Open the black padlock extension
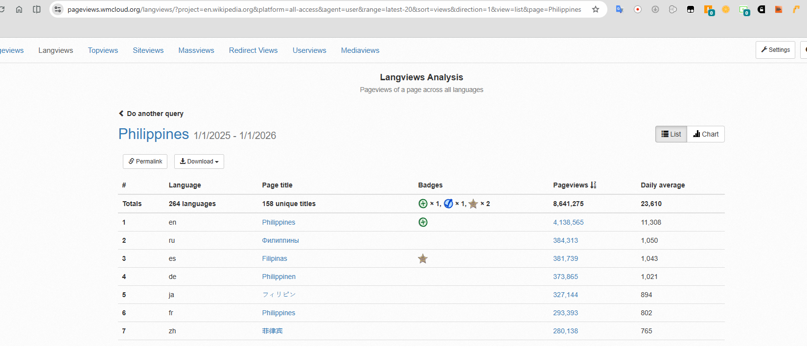This screenshot has height=348, width=807. pos(761,9)
